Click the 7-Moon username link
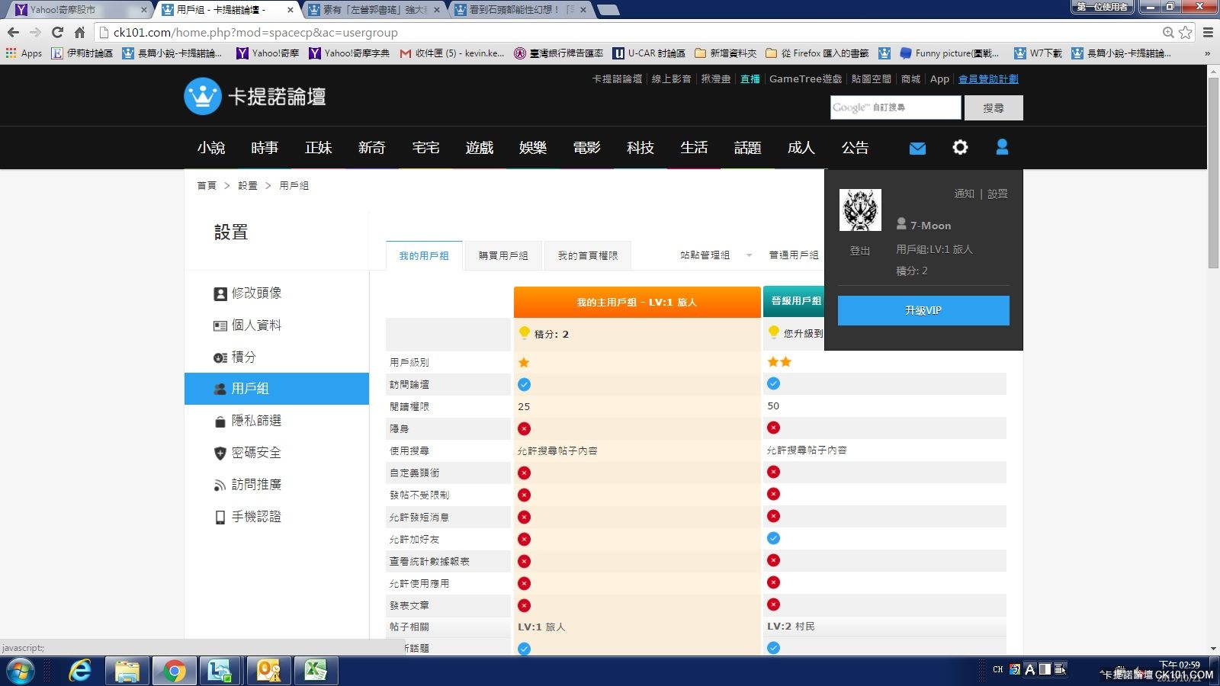1220x686 pixels. point(930,226)
